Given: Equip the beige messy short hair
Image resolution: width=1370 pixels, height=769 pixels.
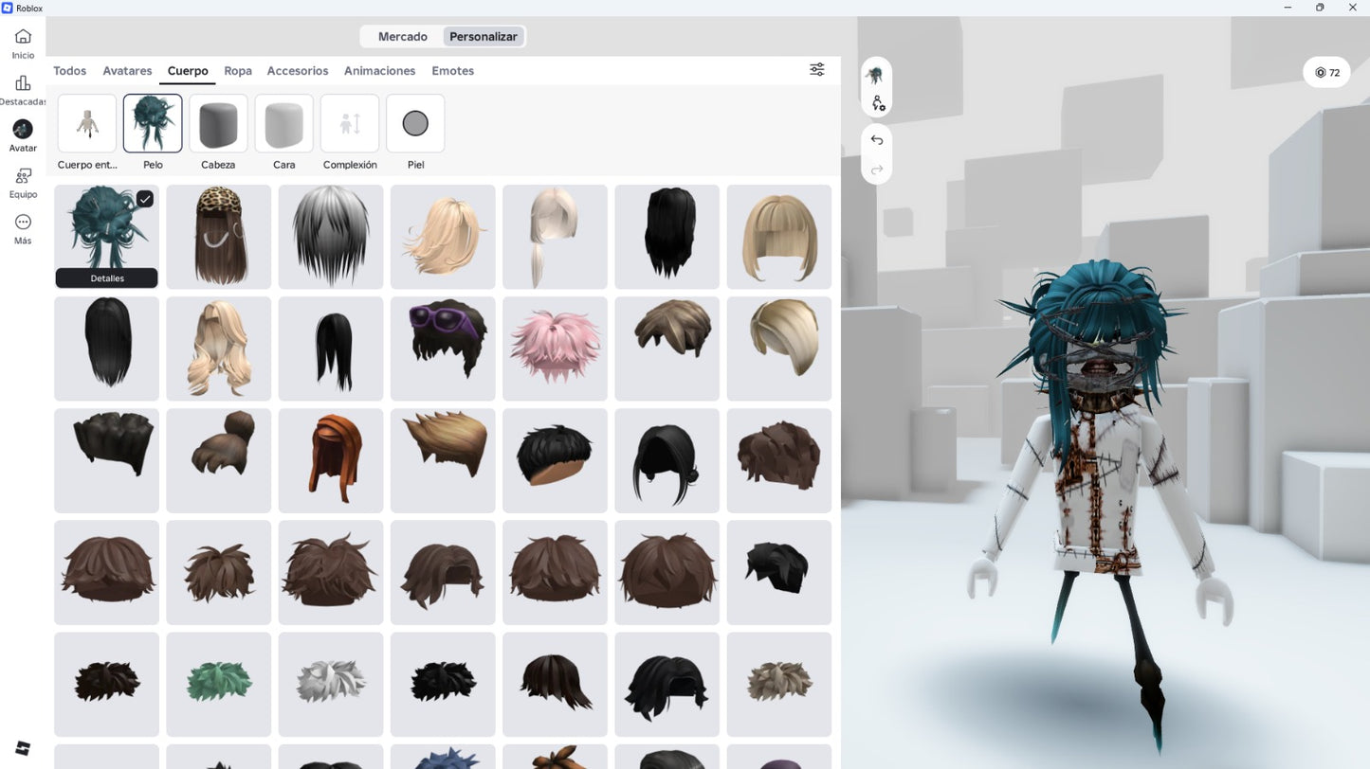Looking at the screenshot, I should [779, 684].
